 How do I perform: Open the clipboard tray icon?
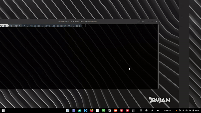pos(141,110)
